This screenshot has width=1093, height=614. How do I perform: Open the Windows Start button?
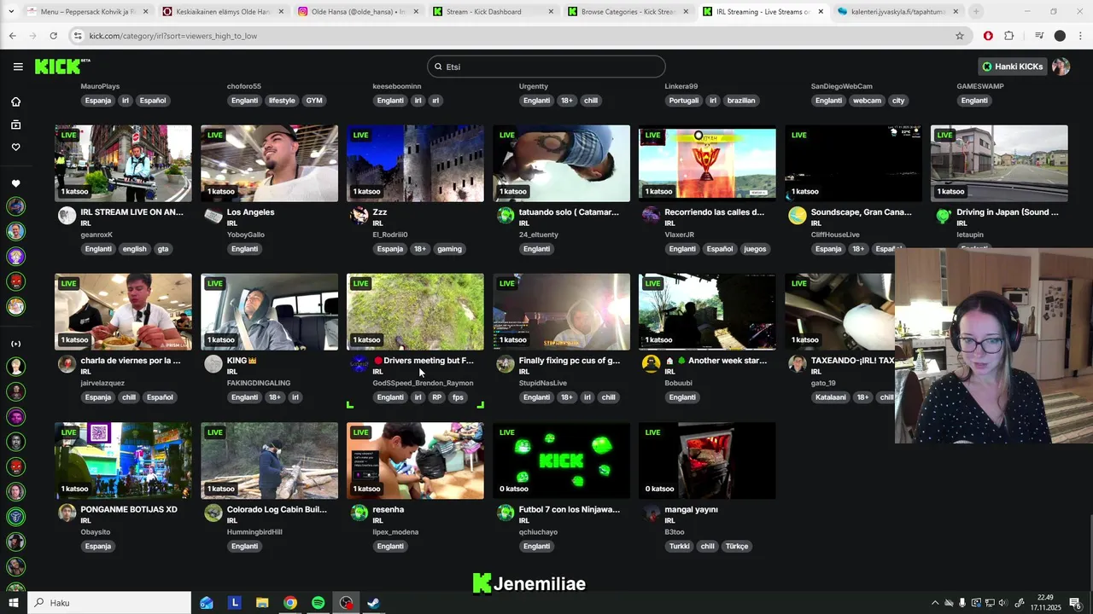pyautogui.click(x=14, y=603)
